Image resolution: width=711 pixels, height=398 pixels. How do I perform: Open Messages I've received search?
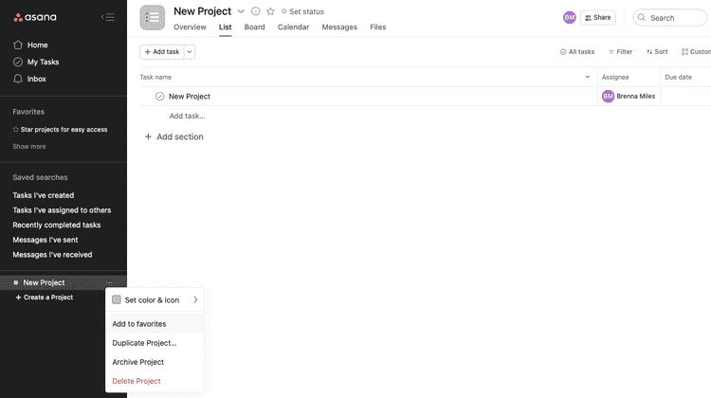52,255
